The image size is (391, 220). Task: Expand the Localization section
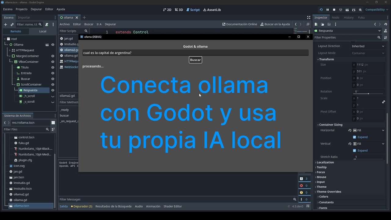click(325, 162)
